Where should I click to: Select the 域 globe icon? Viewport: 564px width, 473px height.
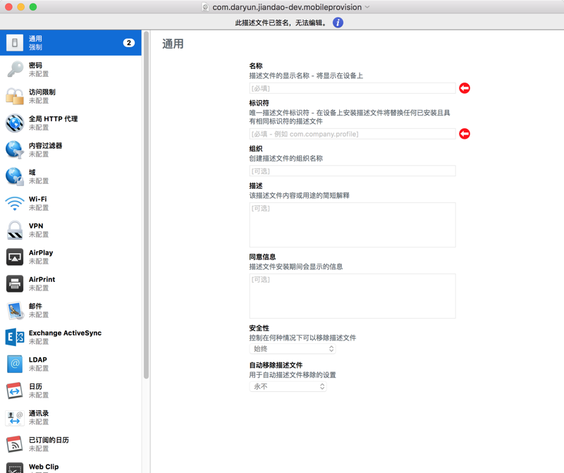click(15, 177)
